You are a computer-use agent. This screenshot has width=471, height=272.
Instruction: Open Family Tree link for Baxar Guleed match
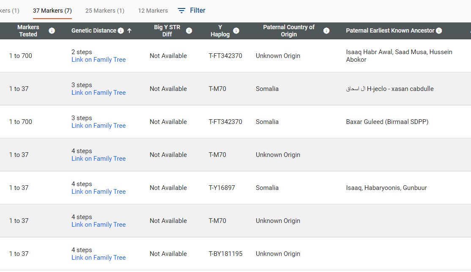tap(99, 126)
